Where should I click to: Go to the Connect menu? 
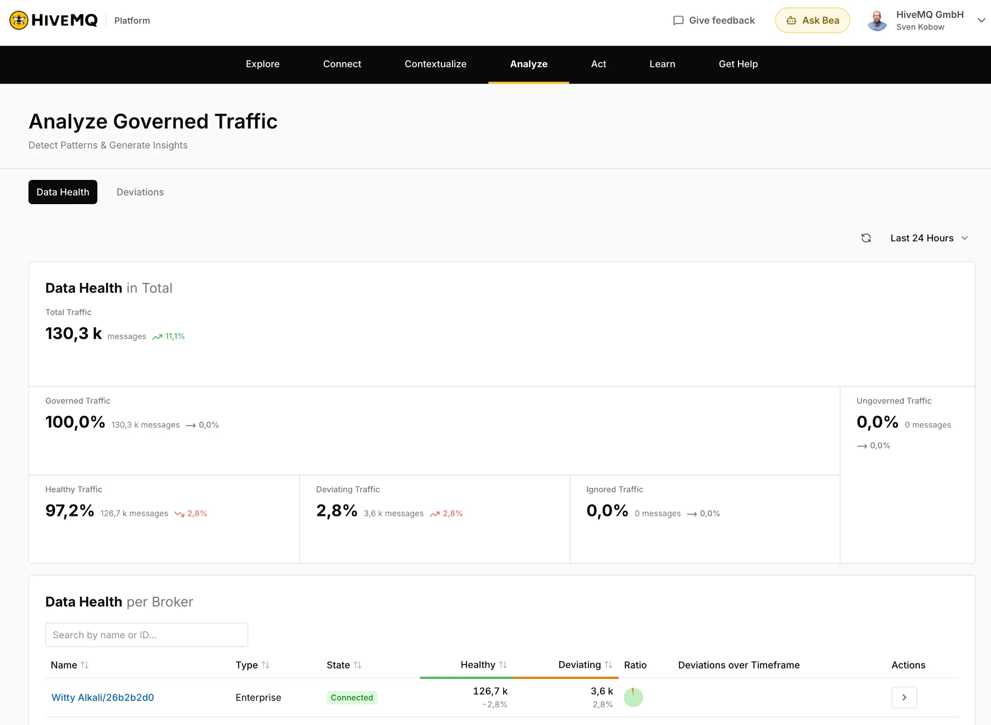pos(342,64)
